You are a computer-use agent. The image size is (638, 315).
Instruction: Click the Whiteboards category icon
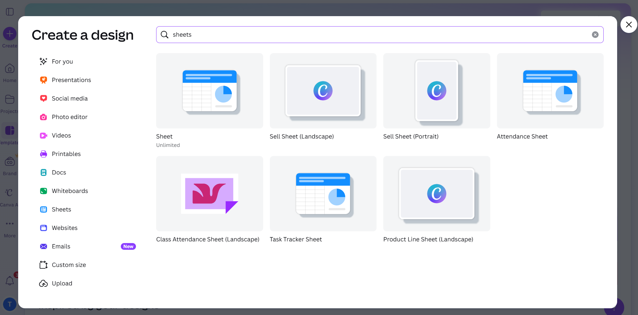[43, 191]
